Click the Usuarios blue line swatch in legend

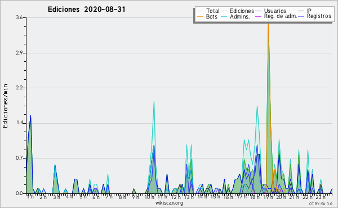click(x=258, y=11)
